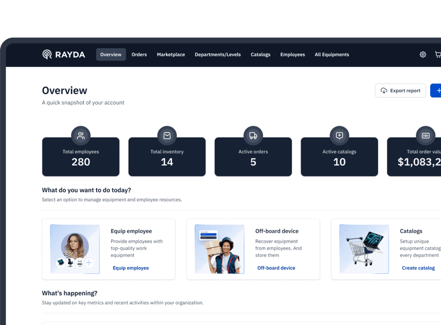Click the bag icon above Total inventory
441x325 pixels.
pos(167,135)
